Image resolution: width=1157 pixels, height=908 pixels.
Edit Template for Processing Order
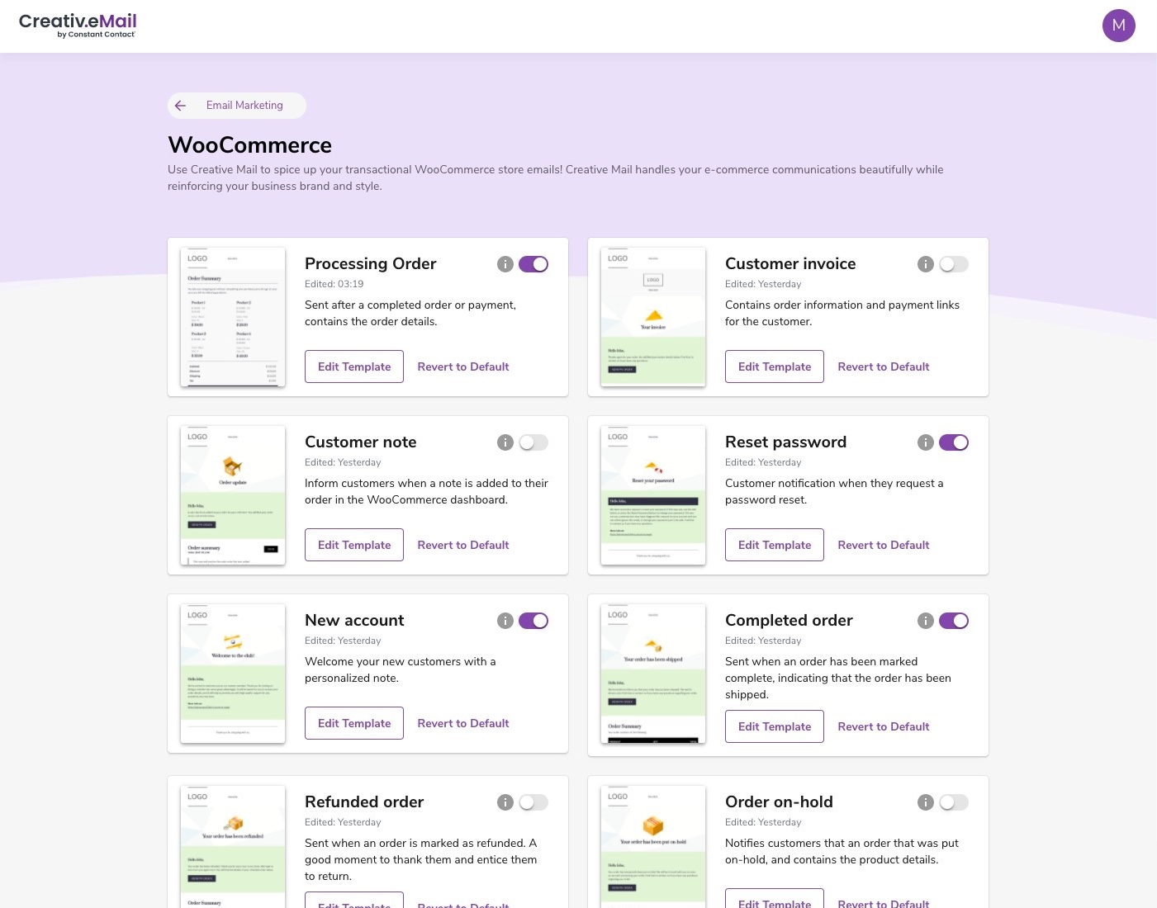pyautogui.click(x=354, y=367)
